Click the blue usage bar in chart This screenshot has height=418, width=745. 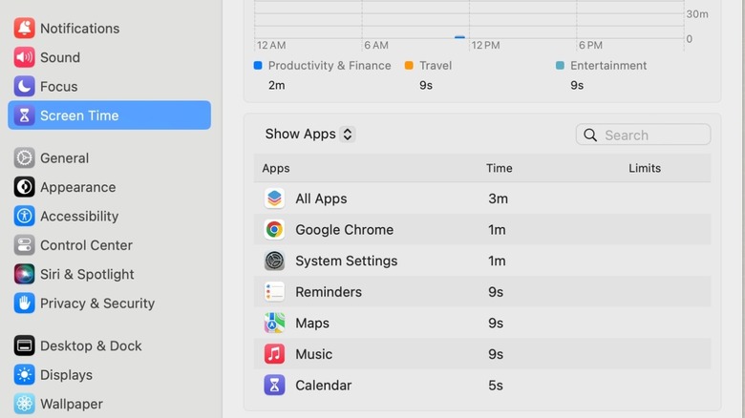(x=459, y=37)
